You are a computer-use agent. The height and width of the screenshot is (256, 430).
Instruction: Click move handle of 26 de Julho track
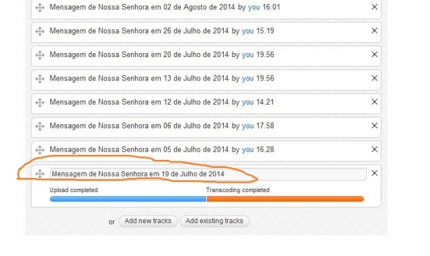pyautogui.click(x=40, y=32)
